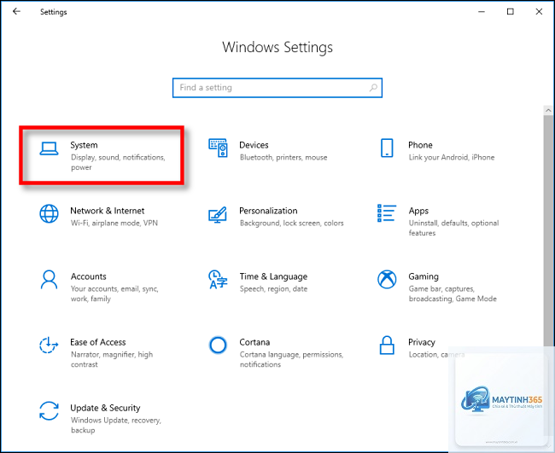
Task: Go back using the arrow icon
Action: tap(16, 11)
